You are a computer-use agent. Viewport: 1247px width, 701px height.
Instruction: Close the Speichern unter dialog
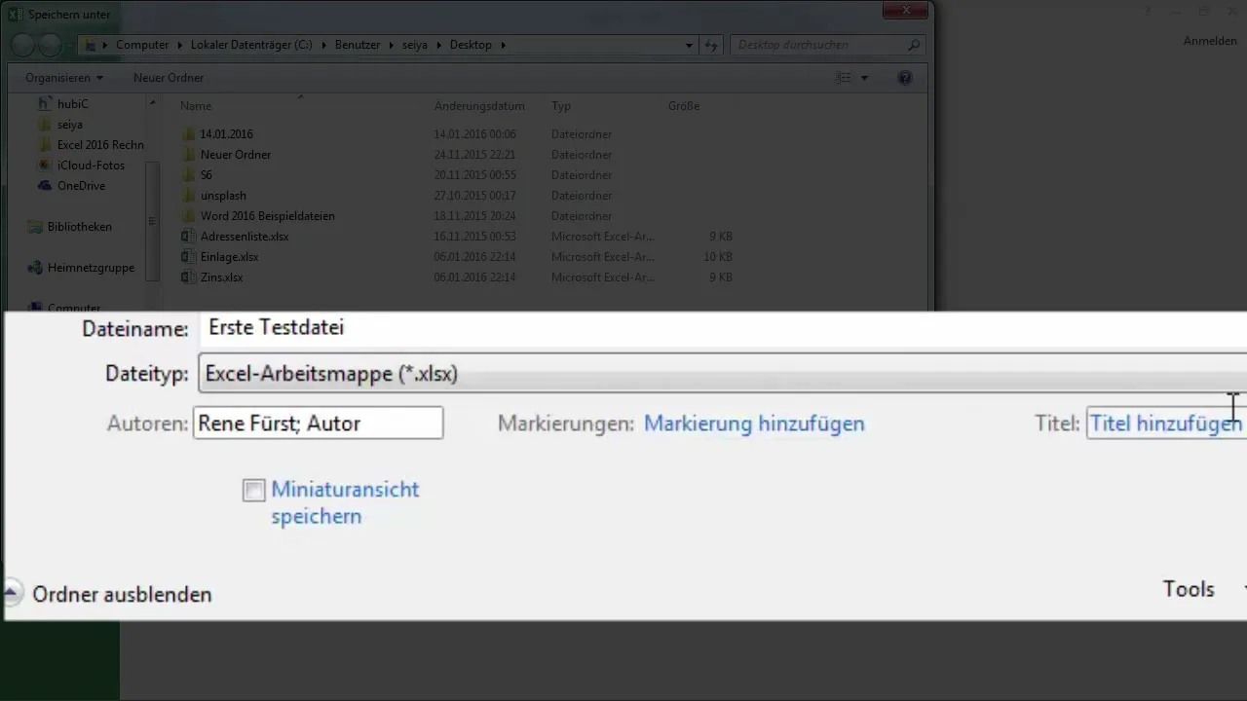point(905,10)
